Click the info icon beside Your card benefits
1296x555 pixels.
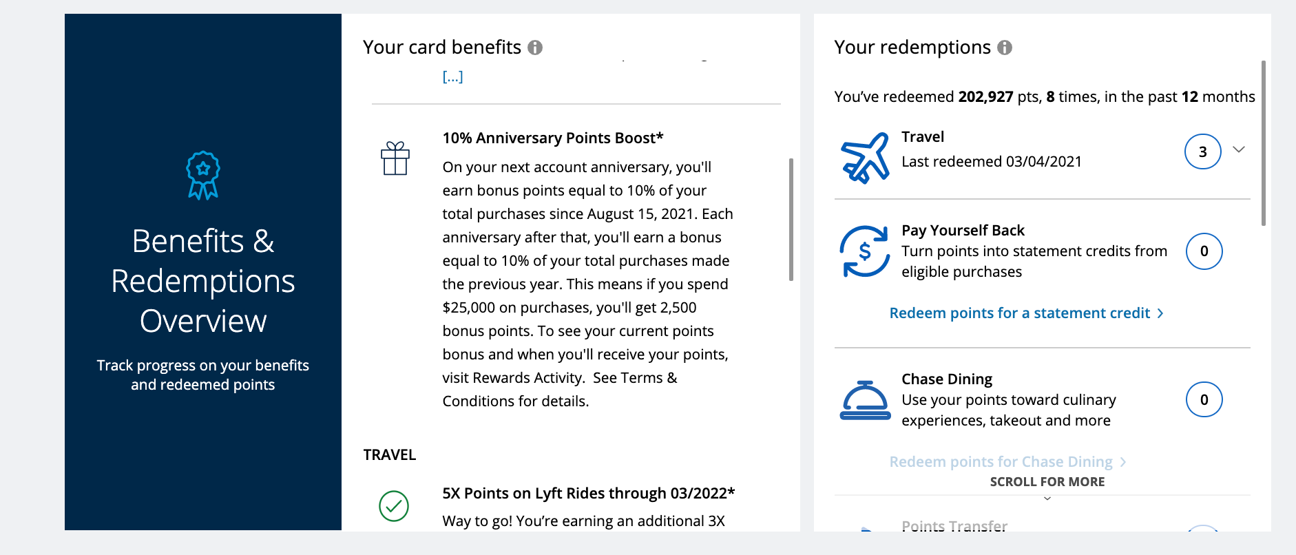(535, 48)
